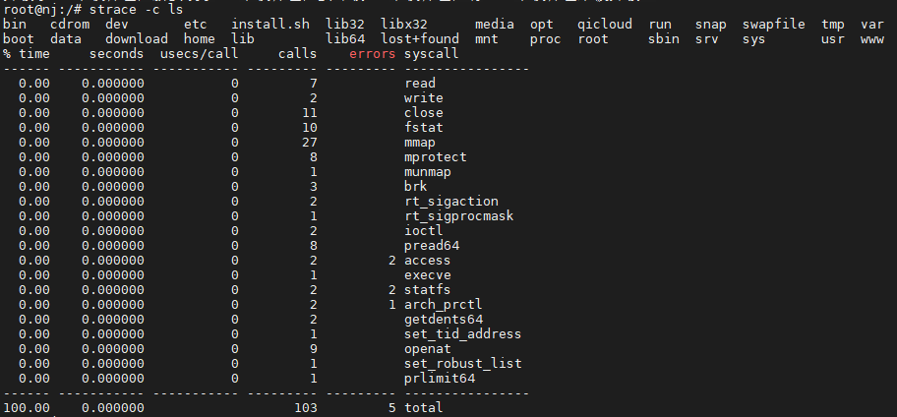Click the total calls value 103
The image size is (897, 417).
[x=306, y=407]
